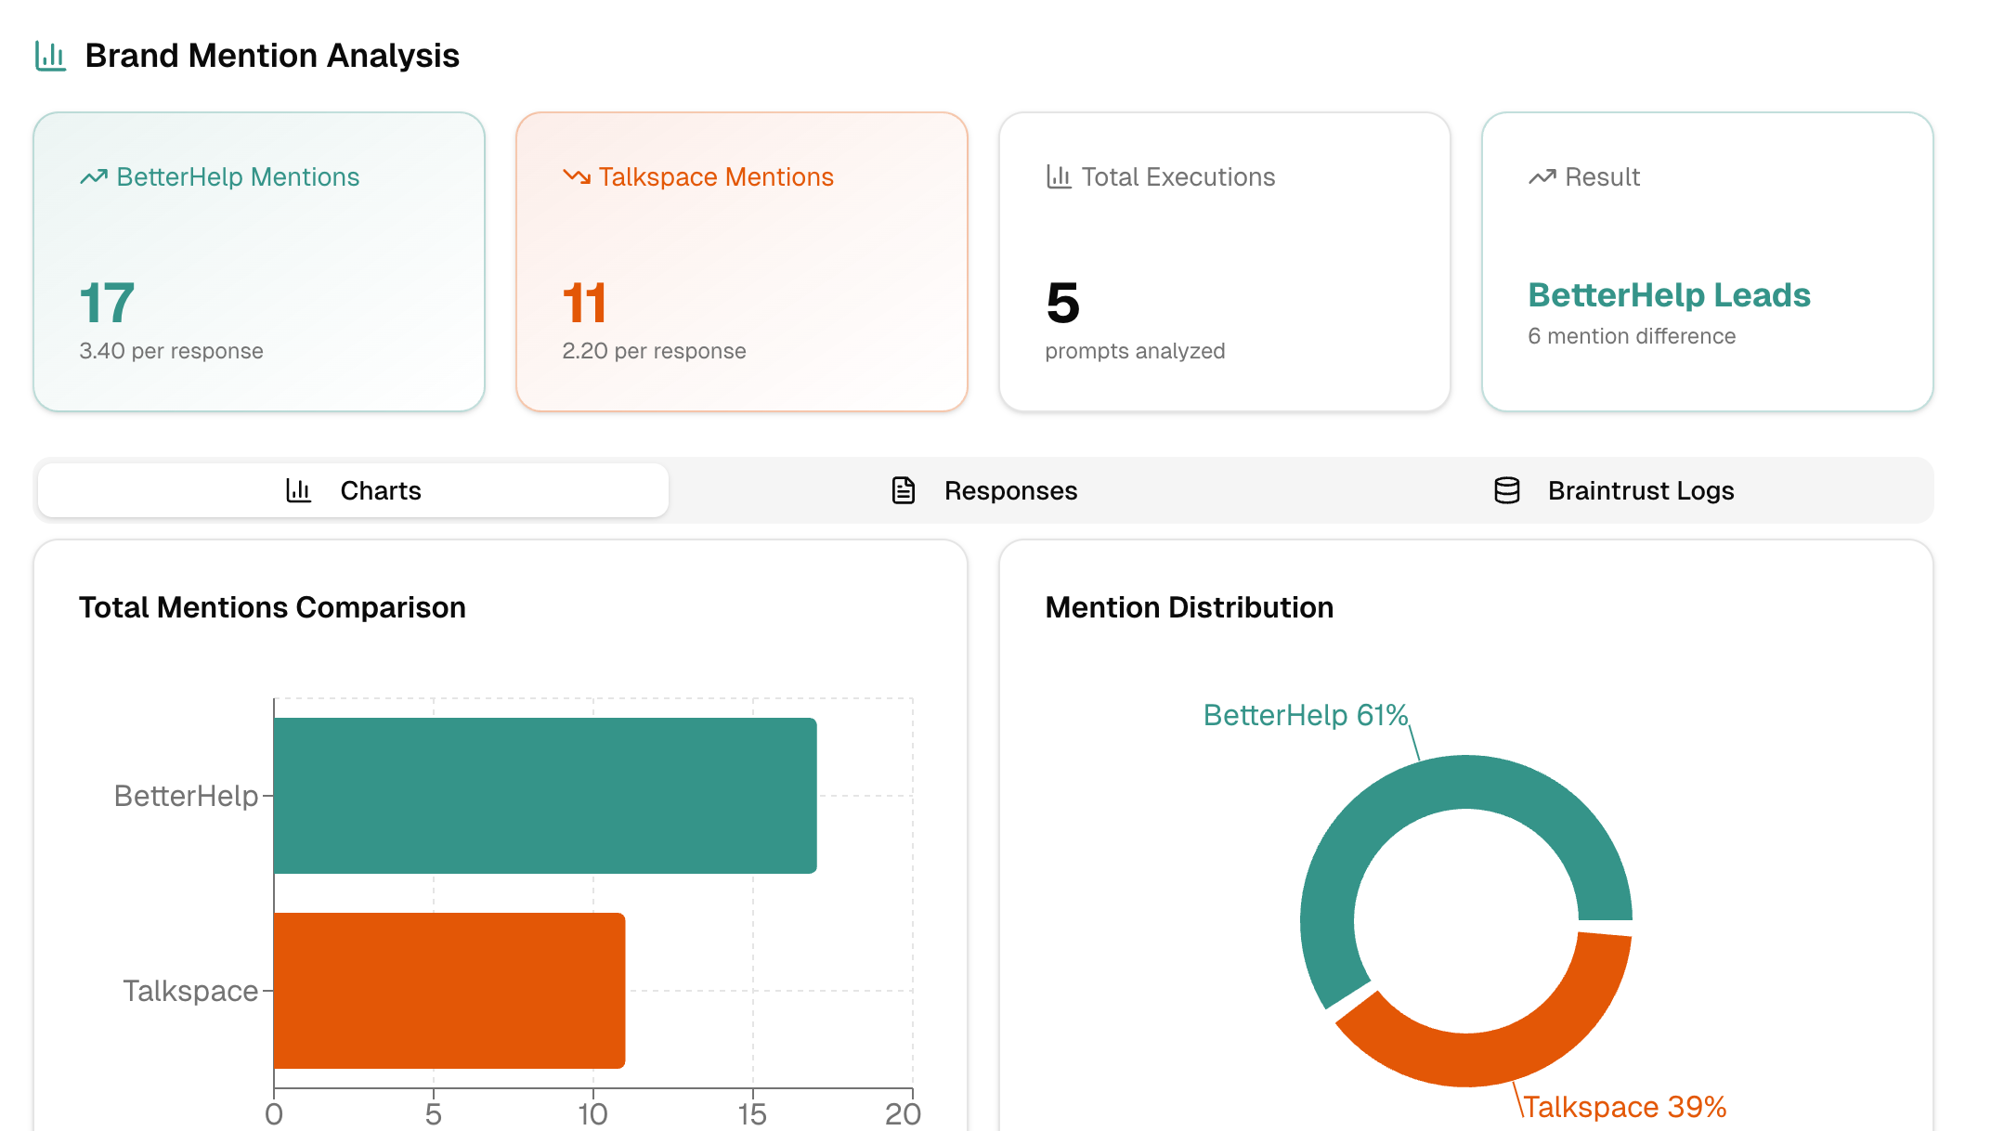
Task: Click the upward trend icon in BetterHelp Mentions
Action: coord(93,176)
